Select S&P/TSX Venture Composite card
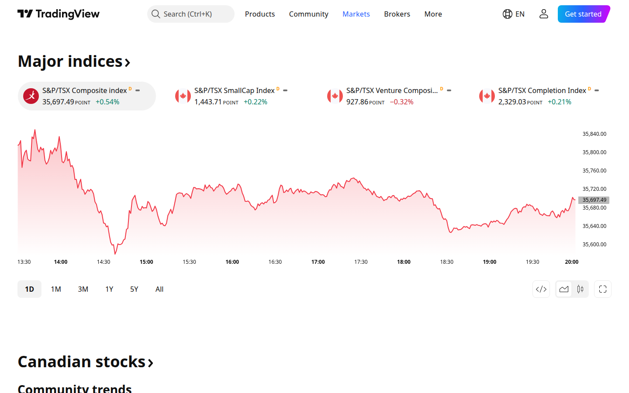629x393 pixels. pyautogui.click(x=391, y=96)
